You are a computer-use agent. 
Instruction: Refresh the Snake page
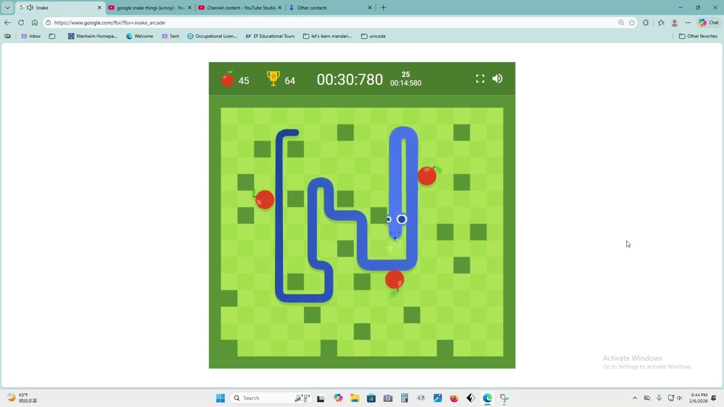tap(21, 23)
